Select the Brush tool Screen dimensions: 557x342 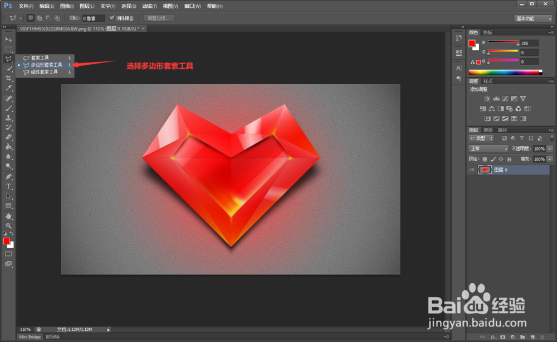tap(8, 108)
